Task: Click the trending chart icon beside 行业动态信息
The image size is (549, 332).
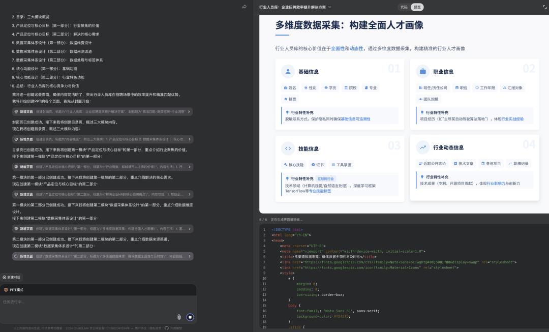Action: point(422,147)
